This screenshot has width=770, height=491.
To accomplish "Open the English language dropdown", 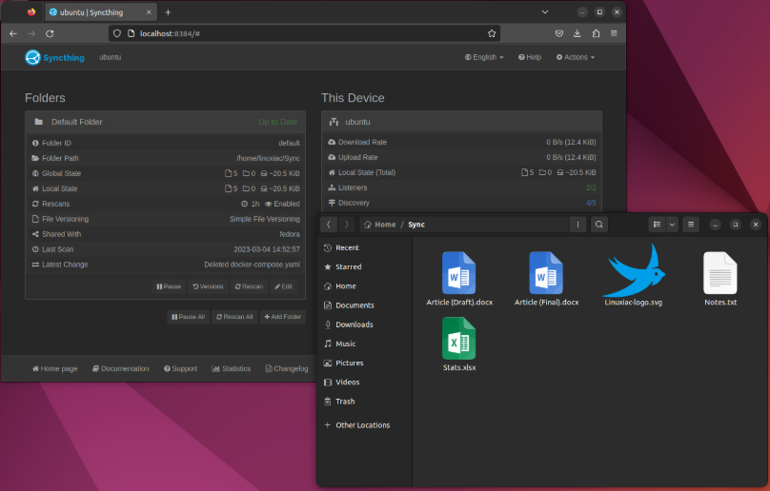I will [484, 57].
